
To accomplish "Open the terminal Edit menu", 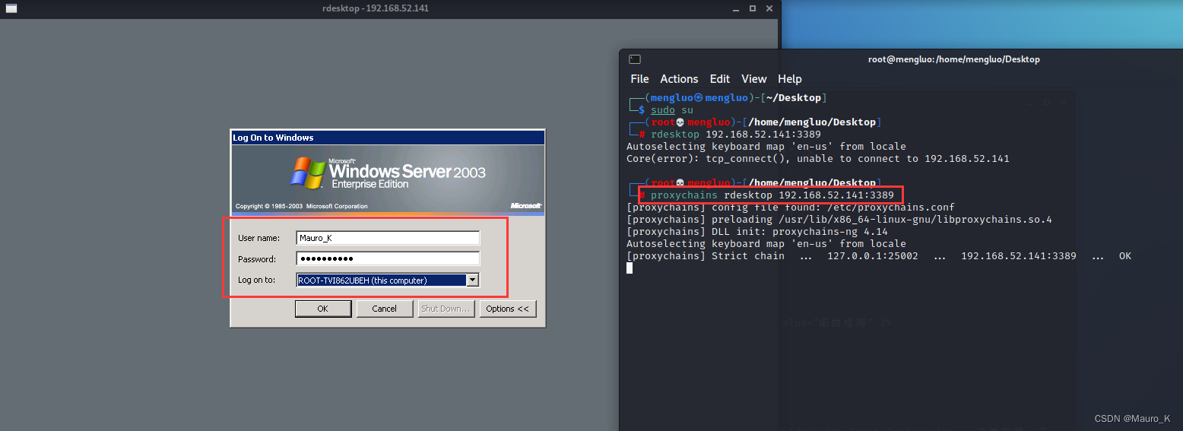I will coord(720,79).
